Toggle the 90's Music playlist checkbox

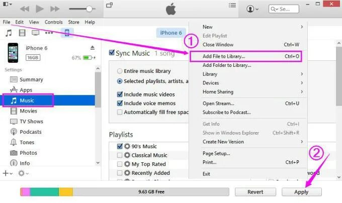[x=120, y=146]
